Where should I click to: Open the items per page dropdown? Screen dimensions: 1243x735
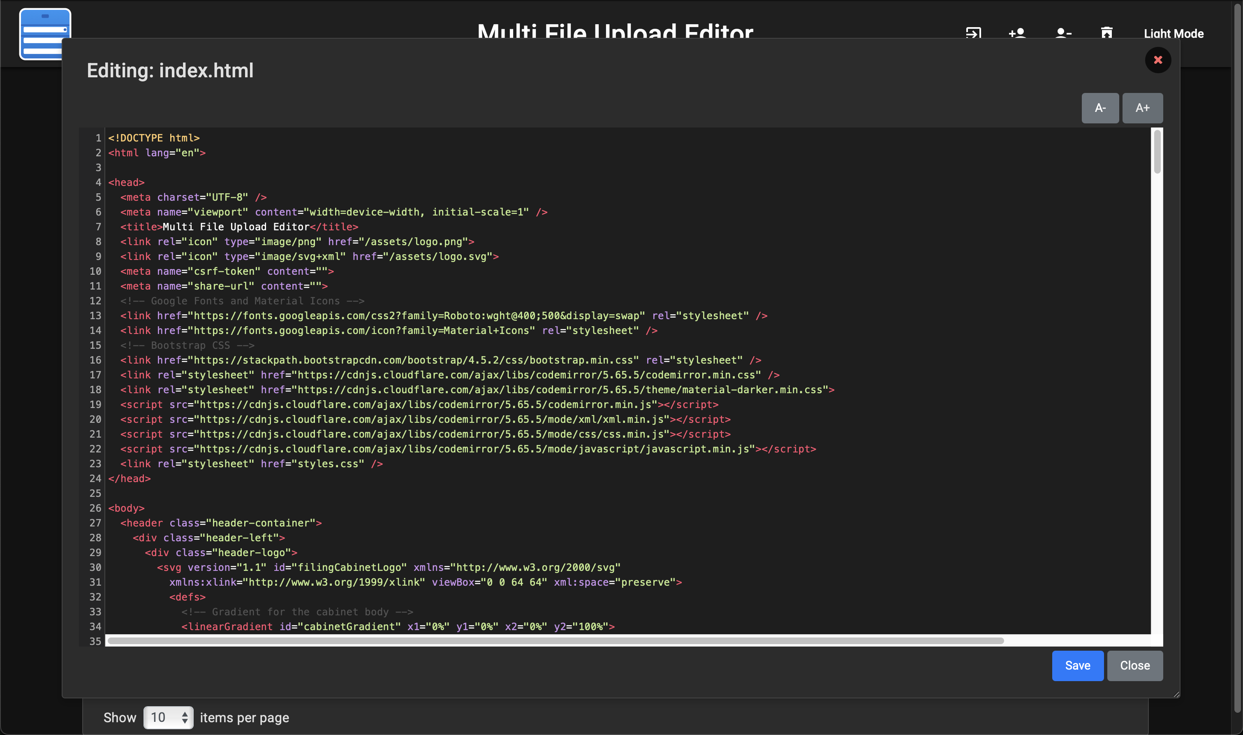[x=168, y=717]
